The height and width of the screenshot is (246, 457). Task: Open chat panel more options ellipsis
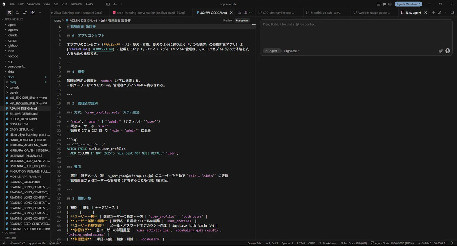pos(445,13)
